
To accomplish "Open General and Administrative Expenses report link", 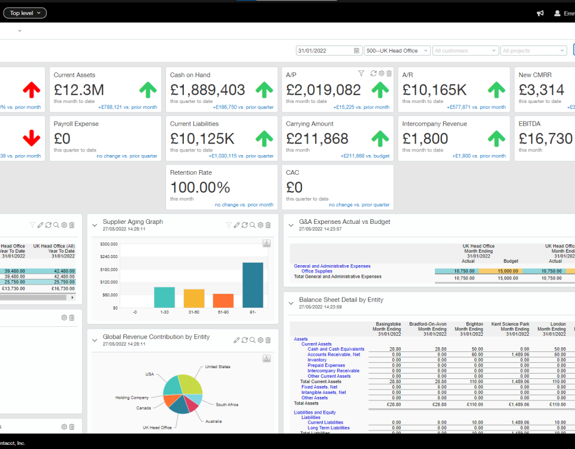I will 332,266.
